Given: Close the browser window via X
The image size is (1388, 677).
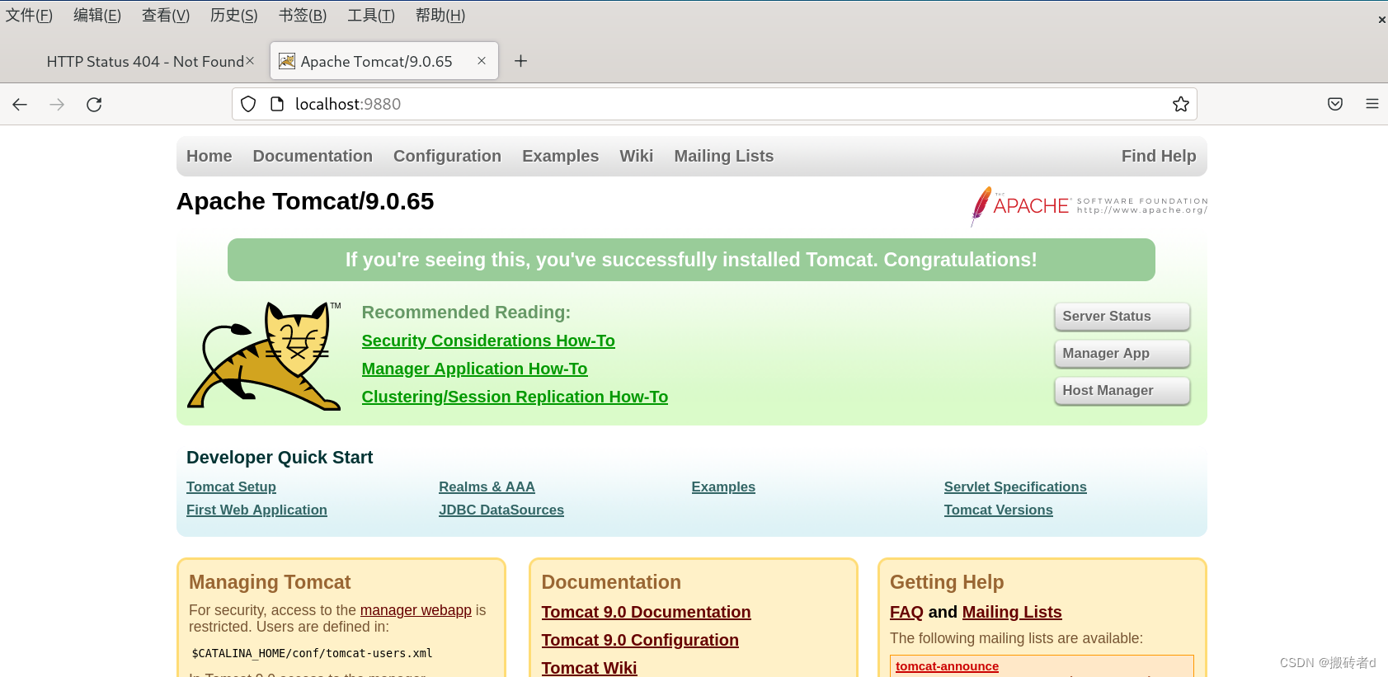Looking at the screenshot, I should point(1382,20).
